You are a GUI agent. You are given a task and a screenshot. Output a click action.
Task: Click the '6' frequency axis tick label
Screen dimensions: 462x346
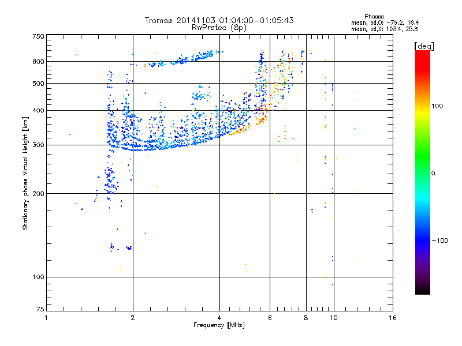click(x=270, y=318)
